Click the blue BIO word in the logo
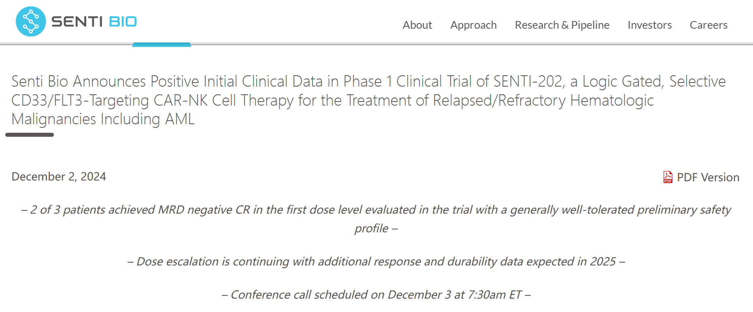The image size is (753, 312). pyautogui.click(x=123, y=21)
